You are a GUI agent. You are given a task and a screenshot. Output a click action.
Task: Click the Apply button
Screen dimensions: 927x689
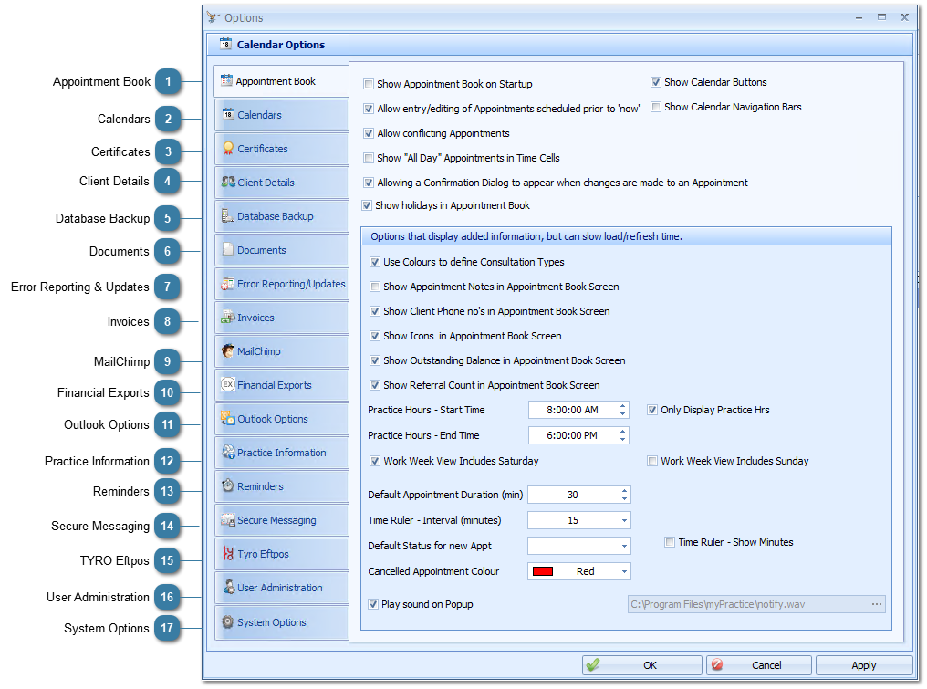point(864,665)
